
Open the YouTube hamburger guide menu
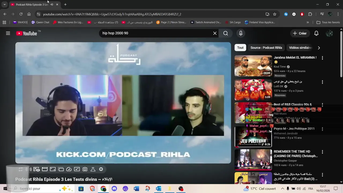coord(8,33)
